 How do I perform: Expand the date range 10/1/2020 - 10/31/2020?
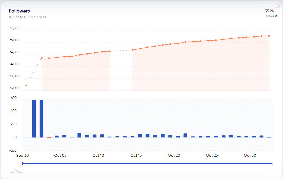pyautogui.click(x=27, y=17)
